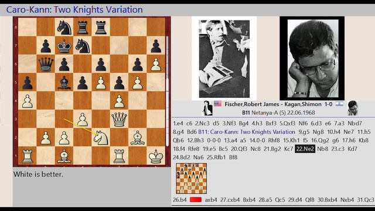Jump to move 1.e4
The height and width of the screenshot is (211, 375).
[x=178, y=124]
